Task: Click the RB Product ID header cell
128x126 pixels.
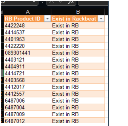Action: click(27, 19)
